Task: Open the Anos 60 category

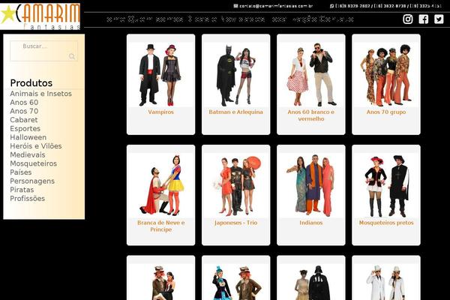Action: coord(24,102)
